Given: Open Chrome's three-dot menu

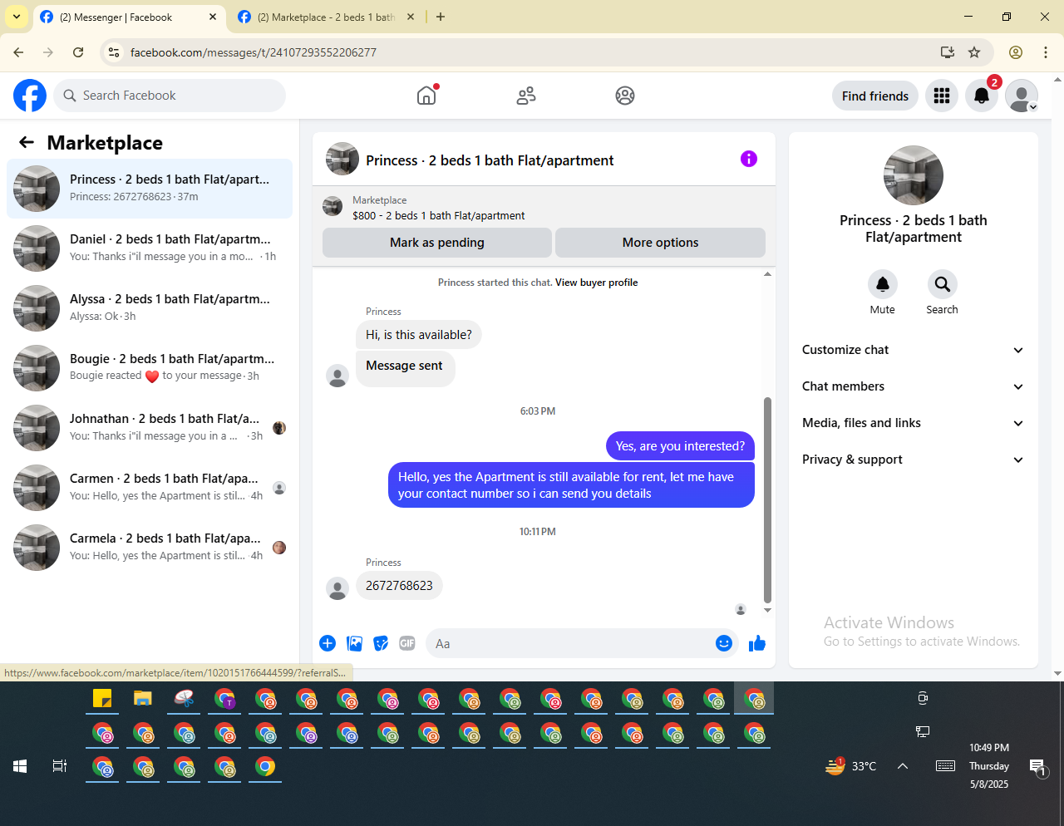Looking at the screenshot, I should tap(1046, 52).
